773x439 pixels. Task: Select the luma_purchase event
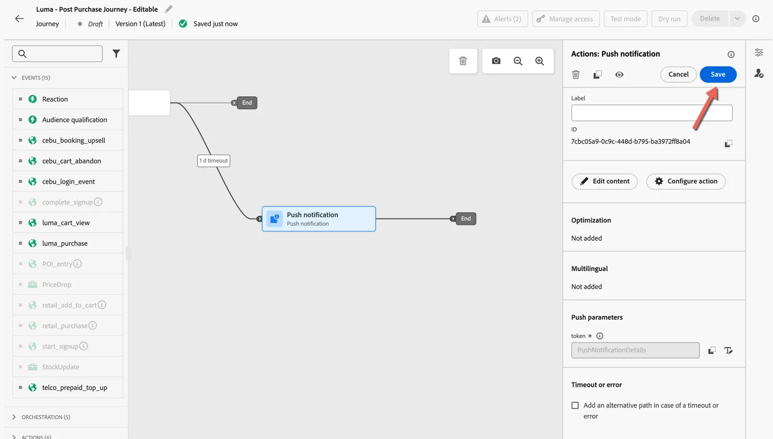tap(68, 243)
